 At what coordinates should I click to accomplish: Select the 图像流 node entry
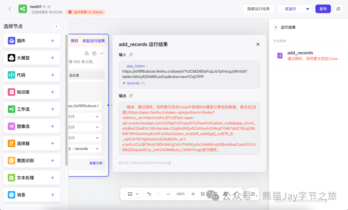point(32,126)
